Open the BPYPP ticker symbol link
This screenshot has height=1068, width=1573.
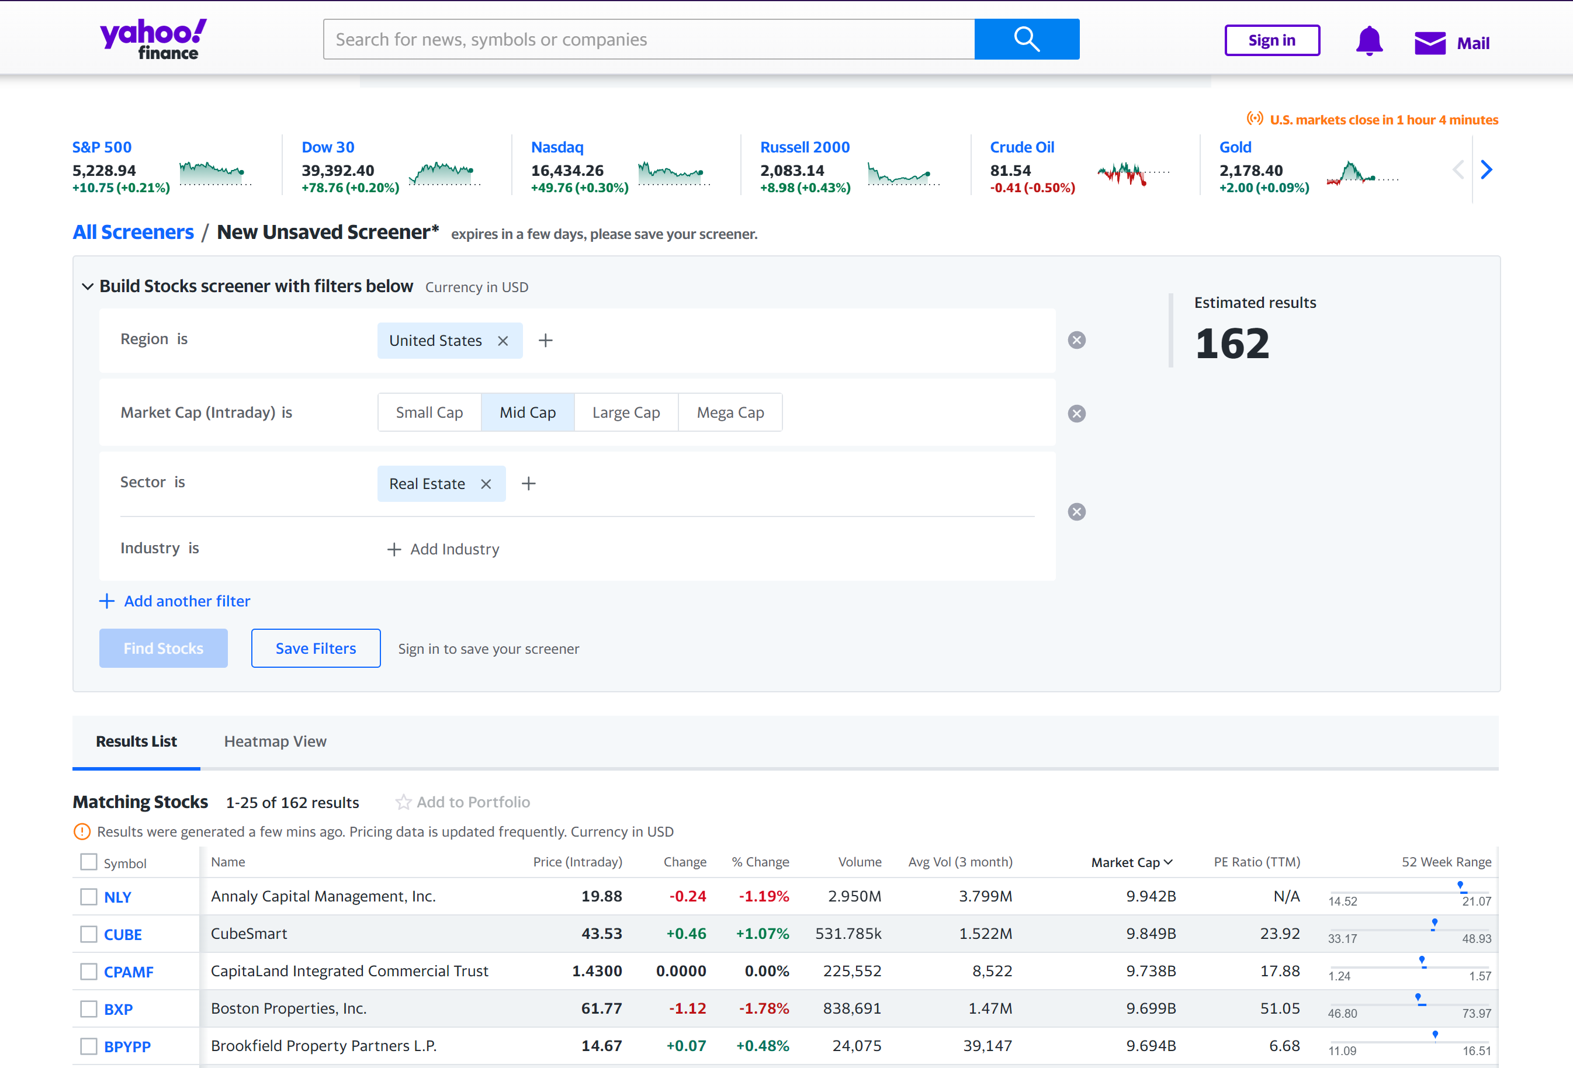pyautogui.click(x=127, y=1047)
